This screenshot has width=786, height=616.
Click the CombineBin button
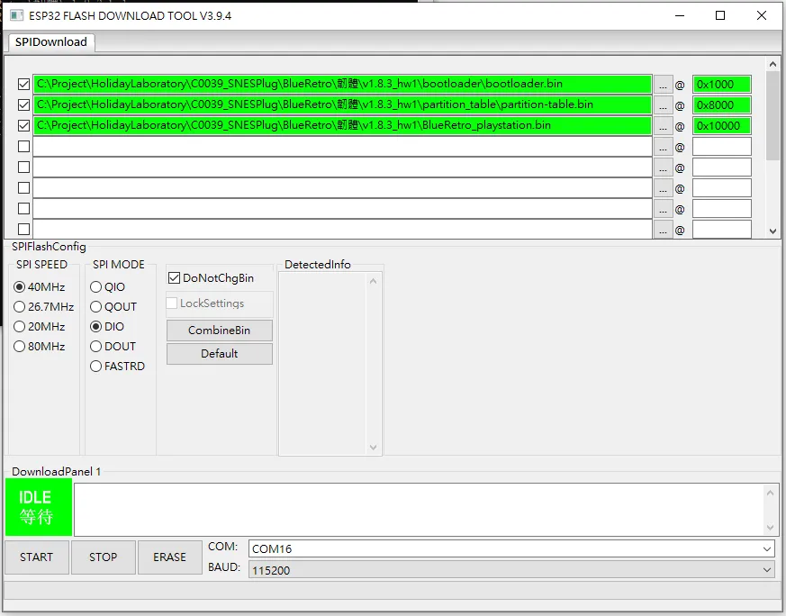pos(220,331)
